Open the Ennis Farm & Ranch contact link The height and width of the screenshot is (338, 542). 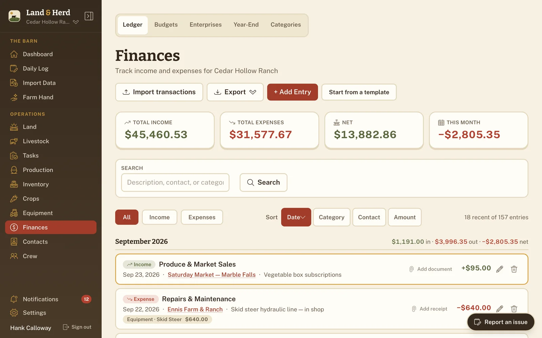[x=195, y=310]
